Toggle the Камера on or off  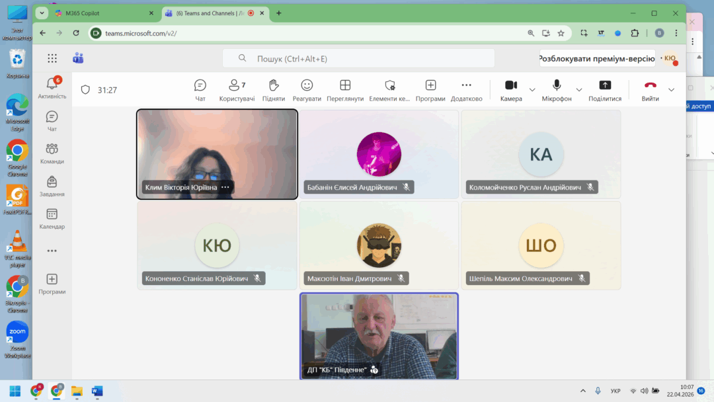pyautogui.click(x=511, y=89)
